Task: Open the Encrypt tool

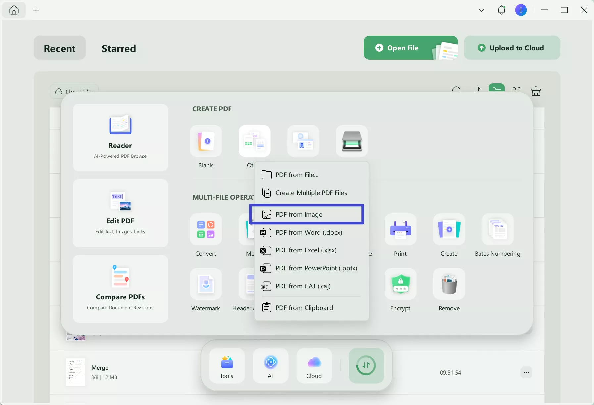Action: pyautogui.click(x=400, y=285)
